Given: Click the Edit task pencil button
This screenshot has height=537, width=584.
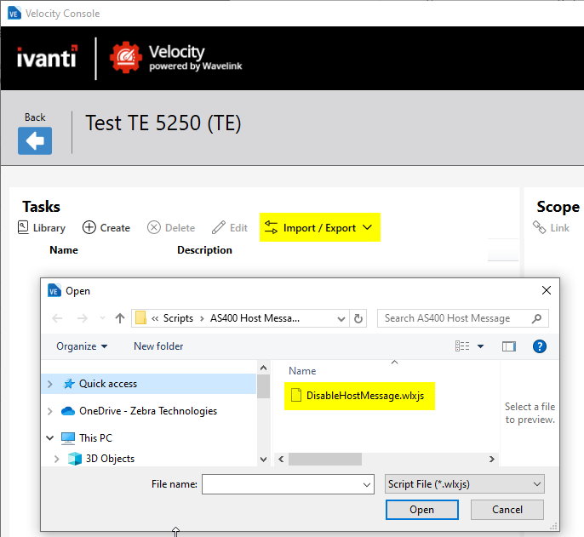Looking at the screenshot, I should point(230,227).
